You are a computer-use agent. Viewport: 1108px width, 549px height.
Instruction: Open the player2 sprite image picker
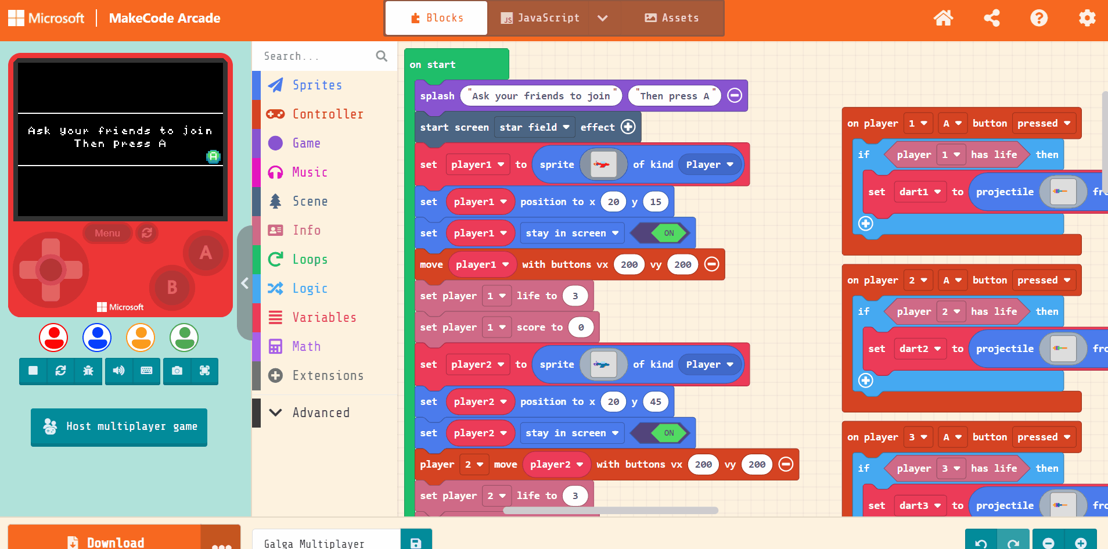603,364
